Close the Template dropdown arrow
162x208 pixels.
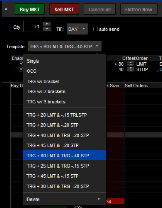pos(97,46)
